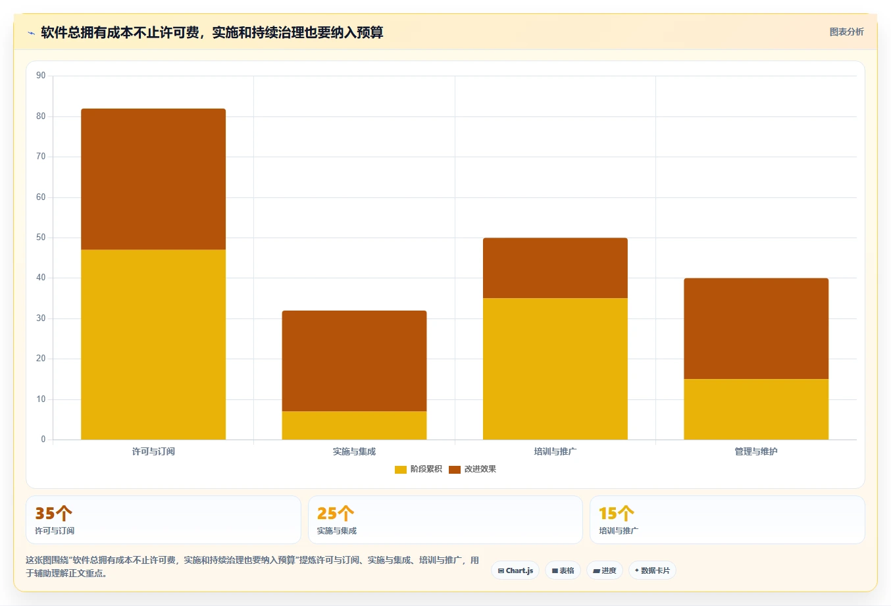Click the 进度 tag chip
Viewport: 891px width, 606px height.
tap(605, 570)
